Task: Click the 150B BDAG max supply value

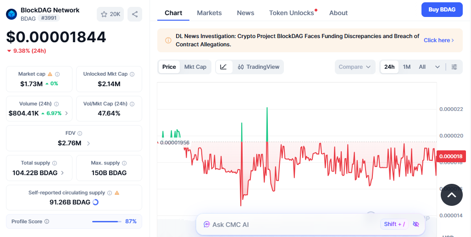Action: point(109,173)
